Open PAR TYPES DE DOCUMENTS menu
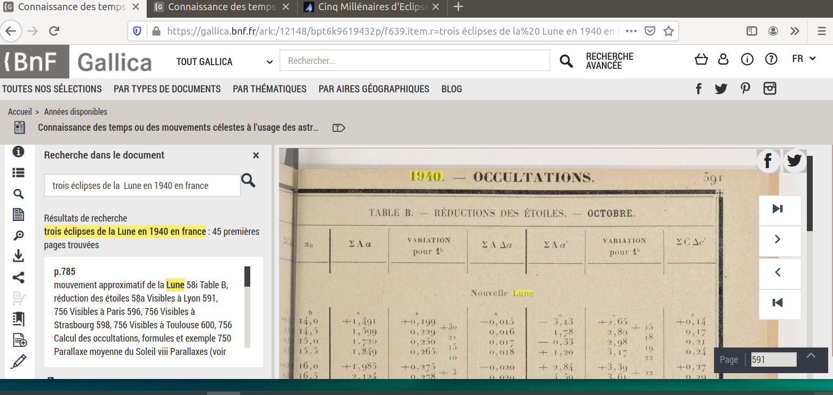 (167, 89)
